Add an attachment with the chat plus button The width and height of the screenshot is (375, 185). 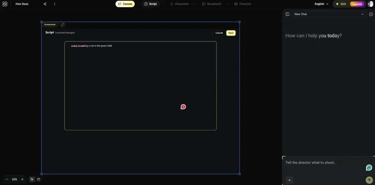click(x=289, y=180)
